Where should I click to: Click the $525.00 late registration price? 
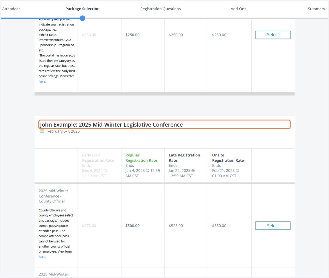pos(176,226)
